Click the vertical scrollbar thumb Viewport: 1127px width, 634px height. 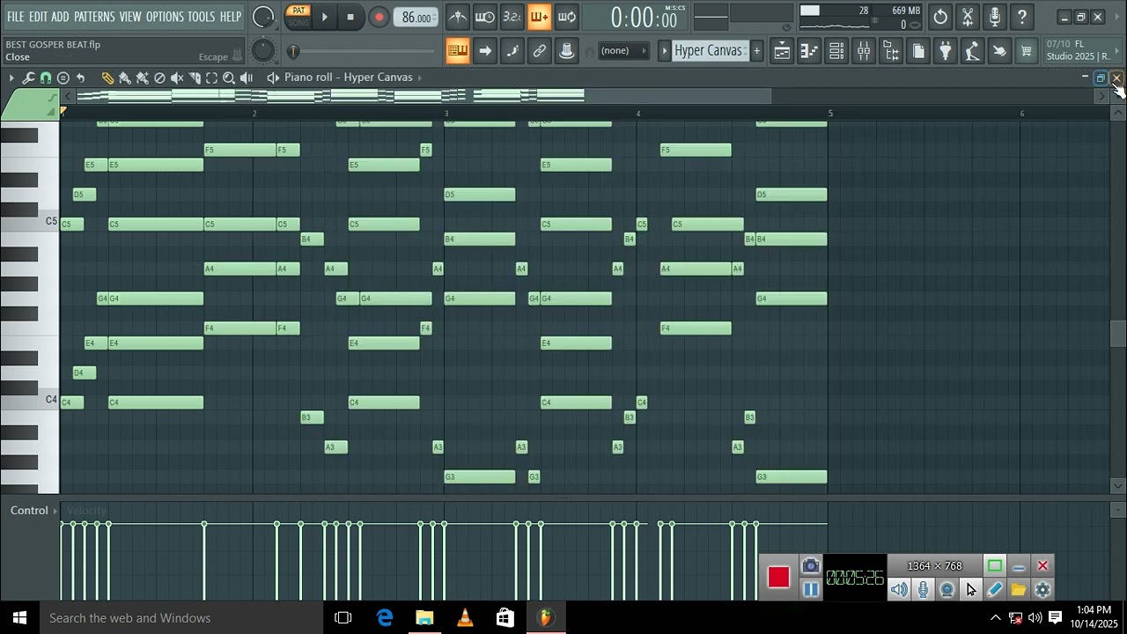pyautogui.click(x=1118, y=335)
